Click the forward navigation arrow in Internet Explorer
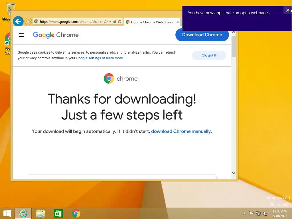 28,21
